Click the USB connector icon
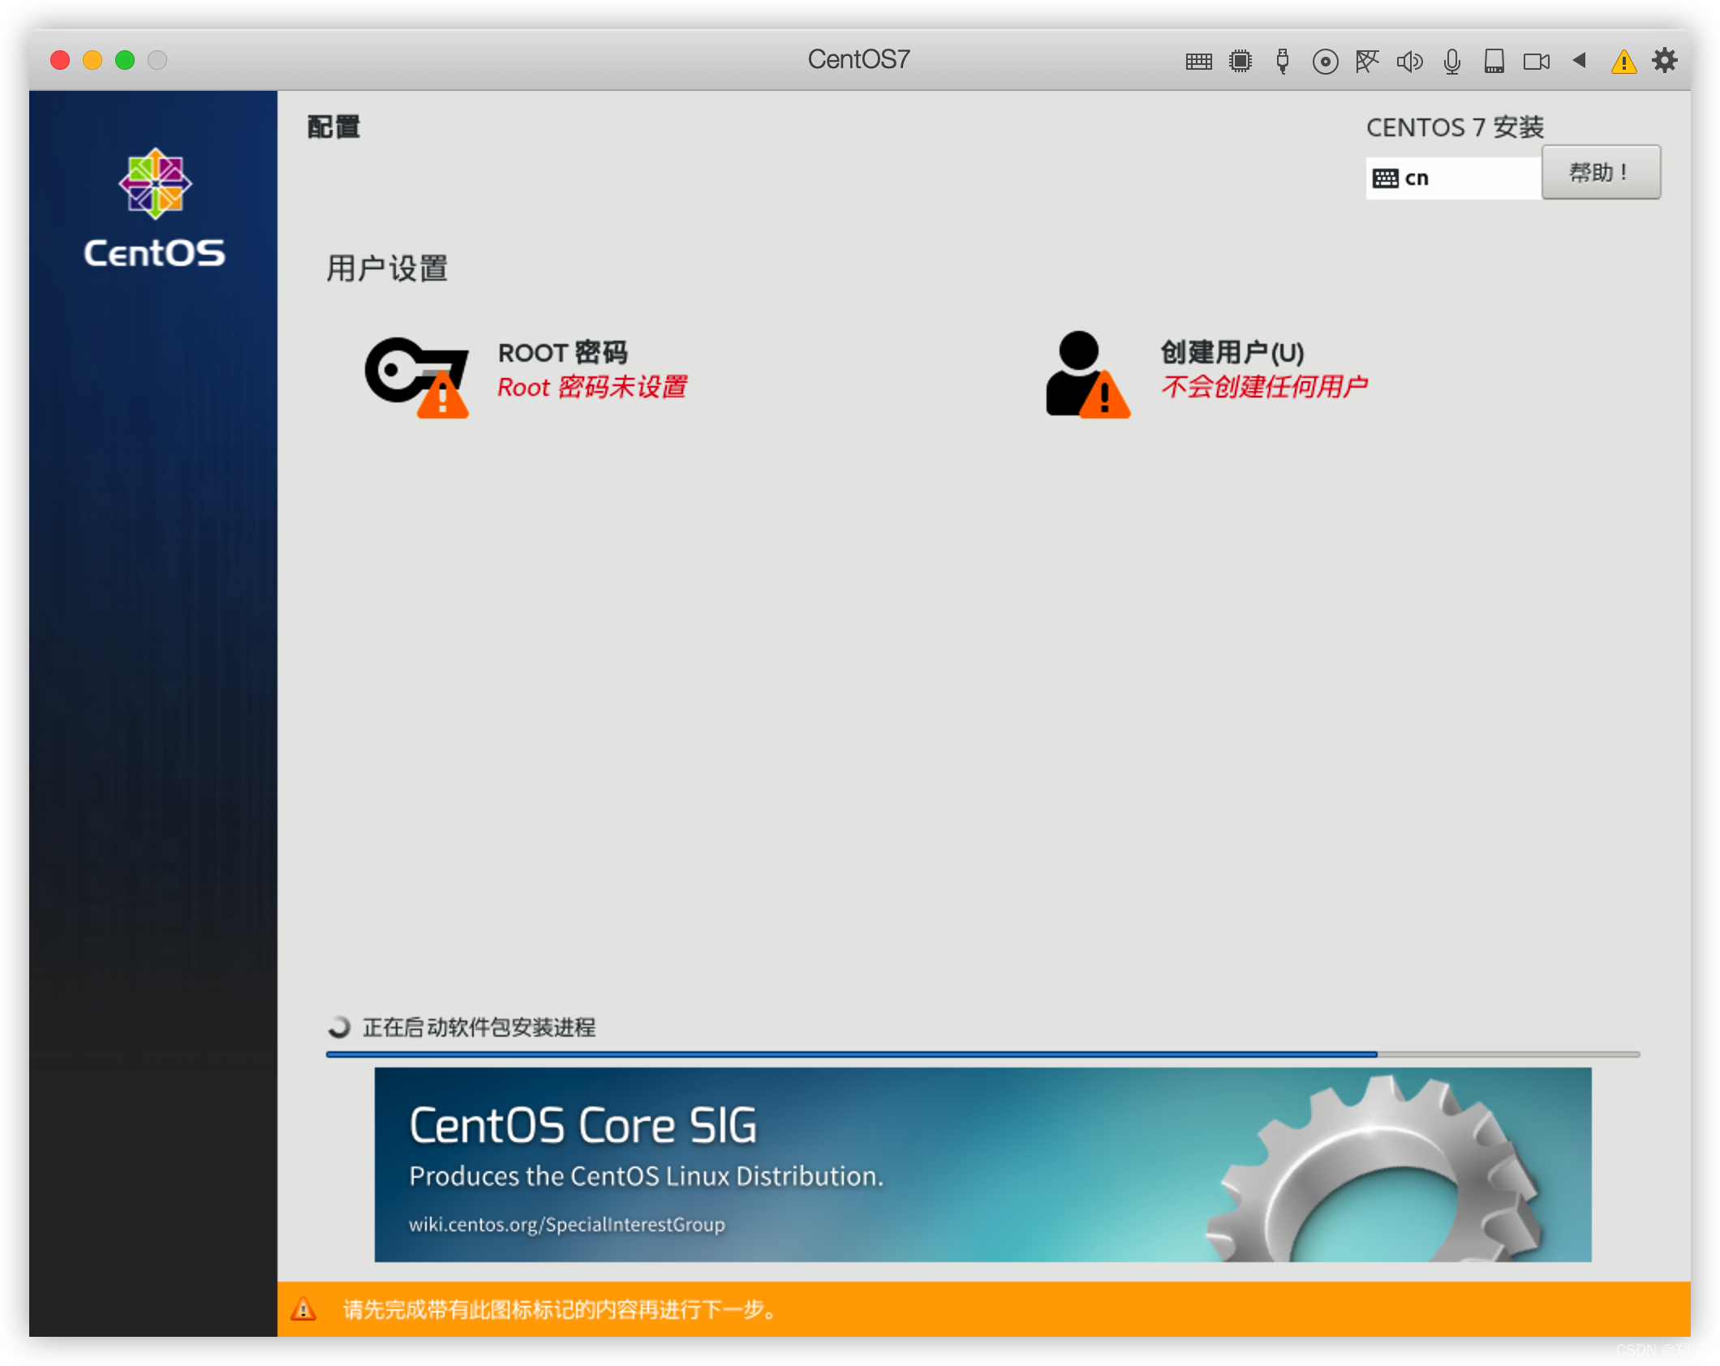The height and width of the screenshot is (1366, 1720). [1283, 62]
